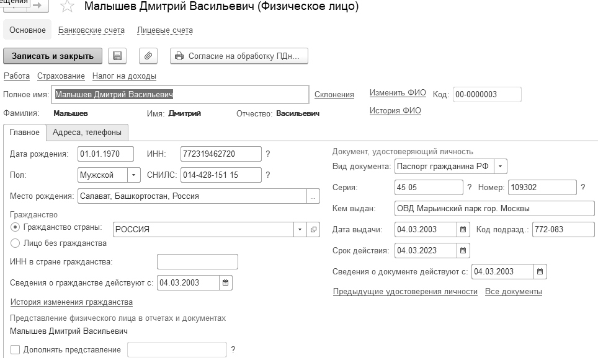
Task: Select Лицо без гражданства option
Action: [x=15, y=243]
